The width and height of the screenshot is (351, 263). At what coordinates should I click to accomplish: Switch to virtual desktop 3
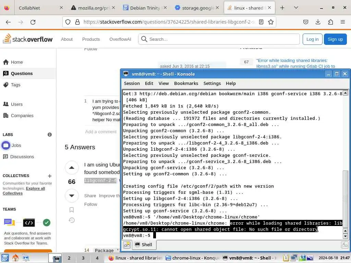coord(83,258)
